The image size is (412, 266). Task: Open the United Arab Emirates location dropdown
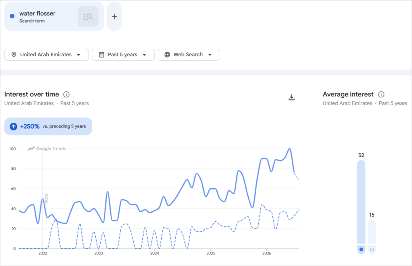point(47,55)
